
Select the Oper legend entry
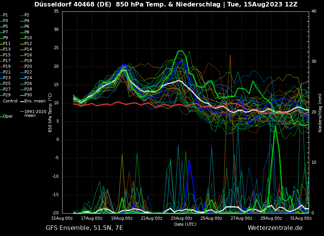pos(8,116)
